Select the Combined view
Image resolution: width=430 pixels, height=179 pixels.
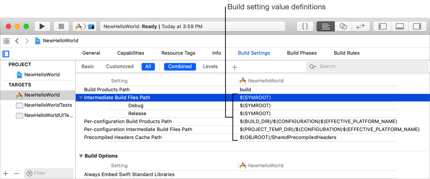tap(180, 67)
